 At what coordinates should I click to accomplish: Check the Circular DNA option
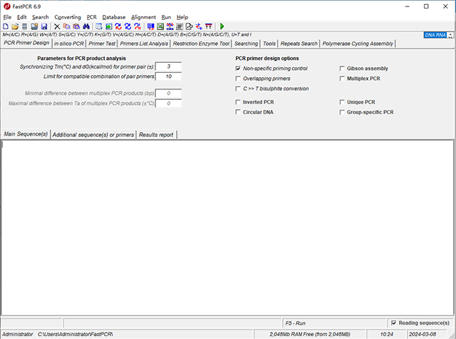click(238, 112)
